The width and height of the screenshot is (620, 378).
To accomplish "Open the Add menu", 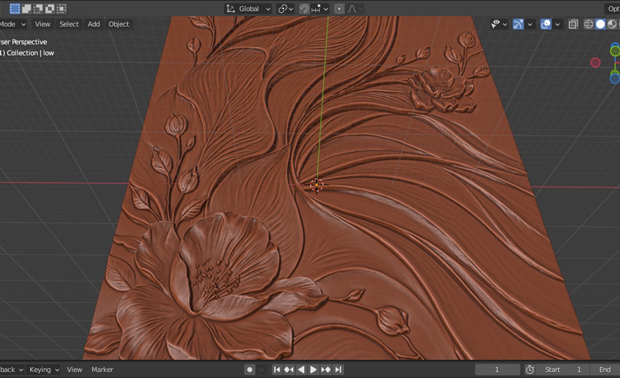I will click(94, 24).
